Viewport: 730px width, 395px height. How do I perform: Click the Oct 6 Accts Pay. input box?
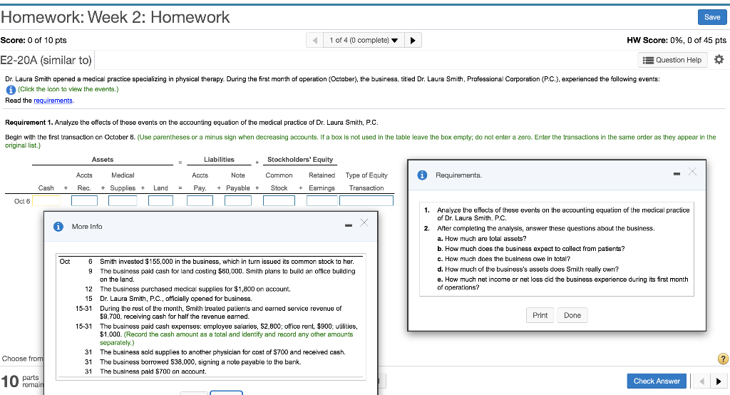(200, 201)
